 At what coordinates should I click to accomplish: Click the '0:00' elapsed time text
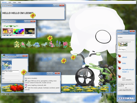3,74
